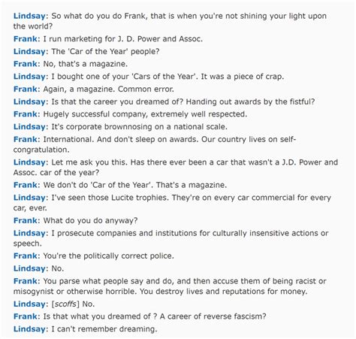
Task: Open Frank link before "What do you do anyway?"
Action: pyautogui.click(x=26, y=221)
